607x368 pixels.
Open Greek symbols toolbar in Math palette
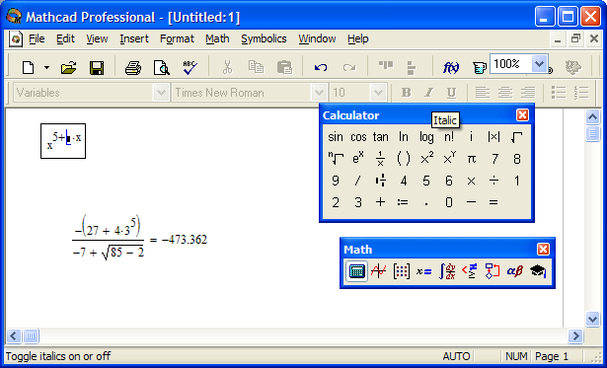pos(515,271)
